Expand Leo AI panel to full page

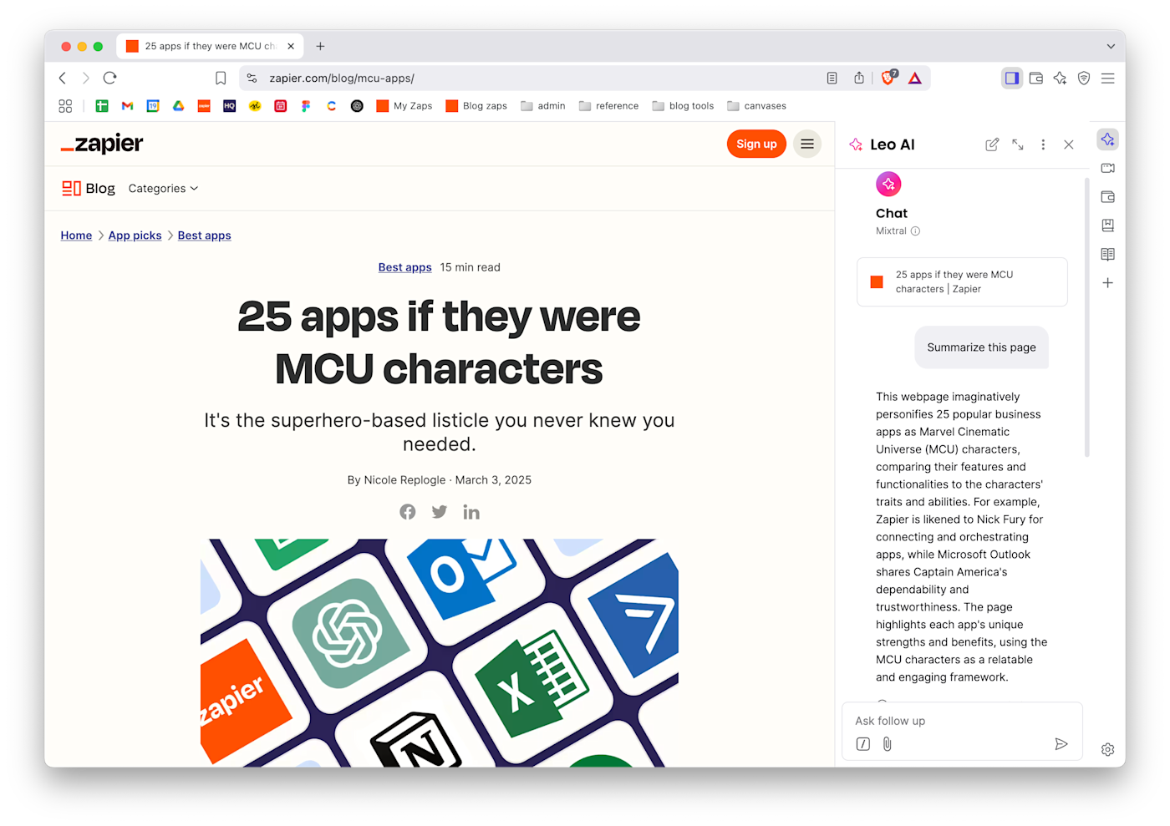pos(1017,144)
